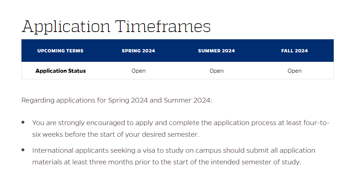Image resolution: width=353 pixels, height=176 pixels.
Task: Click the SPRING 2024 column header
Action: click(x=139, y=51)
